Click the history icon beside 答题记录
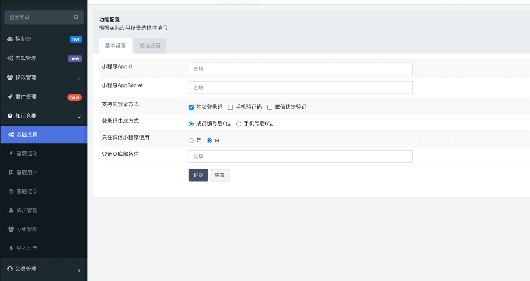This screenshot has width=530, height=281. (x=11, y=191)
